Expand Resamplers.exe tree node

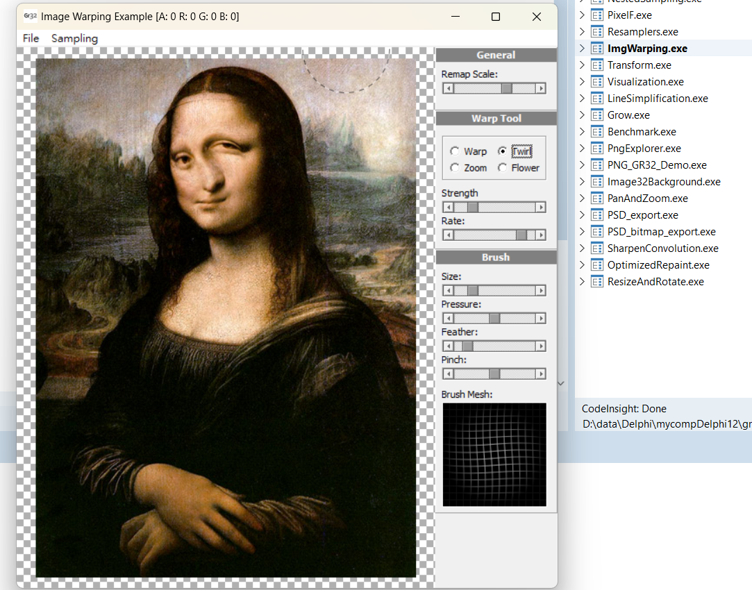582,32
